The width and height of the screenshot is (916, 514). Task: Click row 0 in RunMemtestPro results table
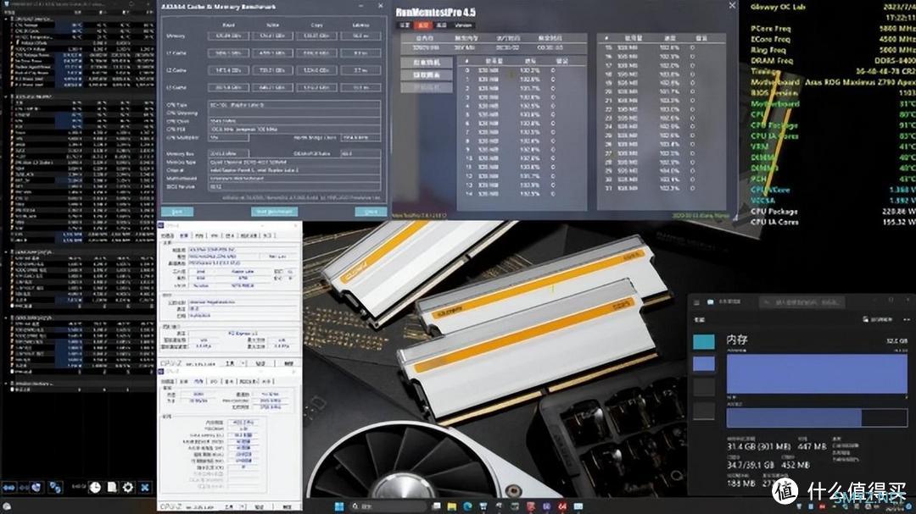click(x=522, y=70)
